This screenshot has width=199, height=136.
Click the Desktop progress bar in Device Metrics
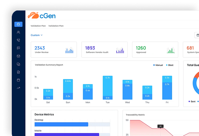point(61,124)
